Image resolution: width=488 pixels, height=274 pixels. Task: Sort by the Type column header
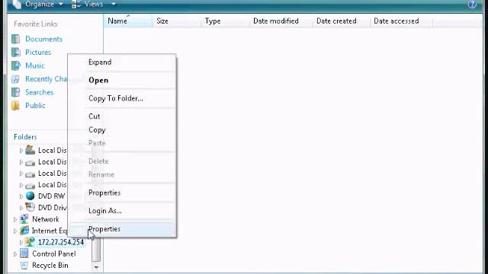point(226,21)
